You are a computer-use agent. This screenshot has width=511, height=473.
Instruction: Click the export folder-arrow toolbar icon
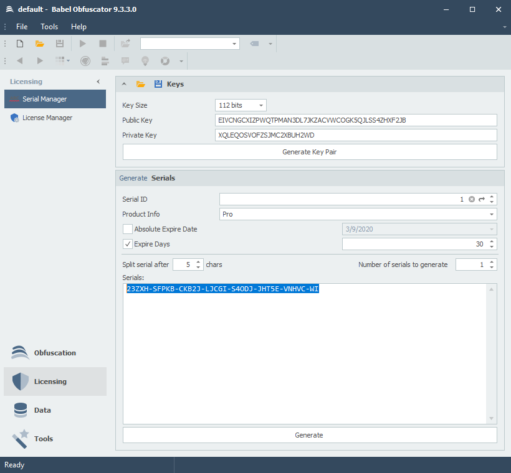tap(125, 44)
